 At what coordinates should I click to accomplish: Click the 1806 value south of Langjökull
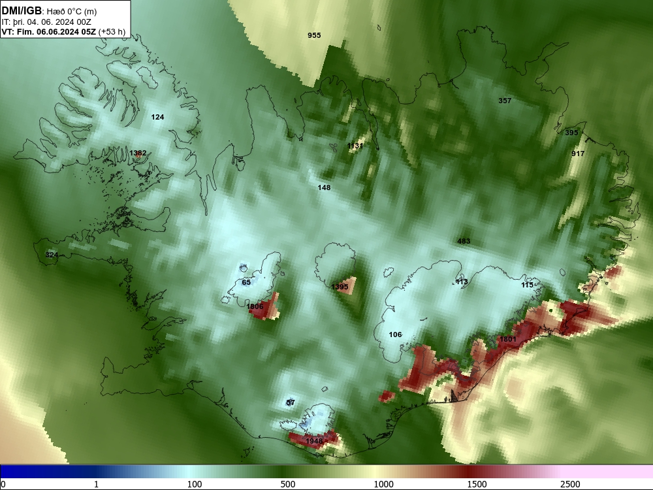coord(255,306)
